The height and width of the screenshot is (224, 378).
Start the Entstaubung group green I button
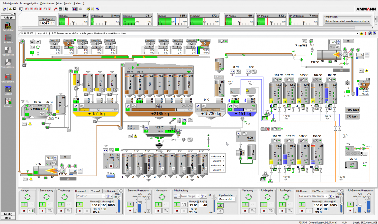(x=43, y=204)
